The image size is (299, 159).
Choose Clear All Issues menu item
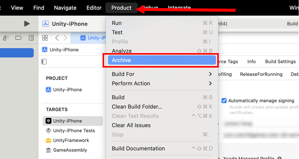click(162, 125)
